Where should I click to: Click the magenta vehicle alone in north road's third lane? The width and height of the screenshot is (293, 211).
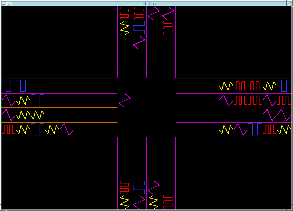154,13
